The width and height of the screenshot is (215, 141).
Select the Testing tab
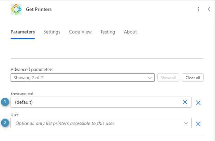coord(107,32)
